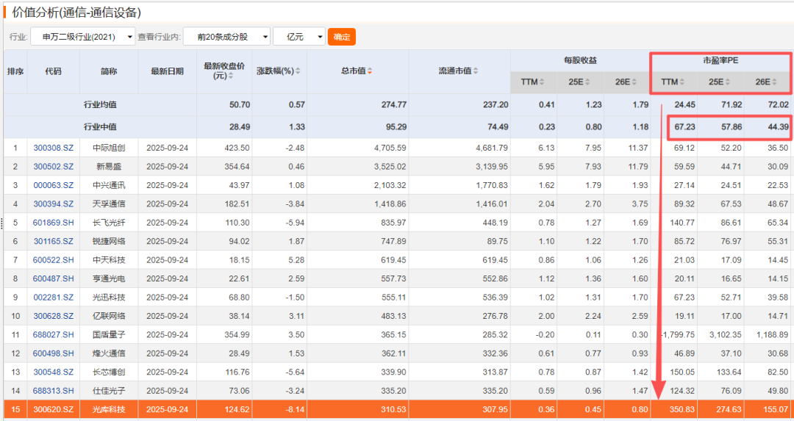Screen dimensions: 794x421
Task: Open stock code 300308.SZ link
Action: pos(53,148)
